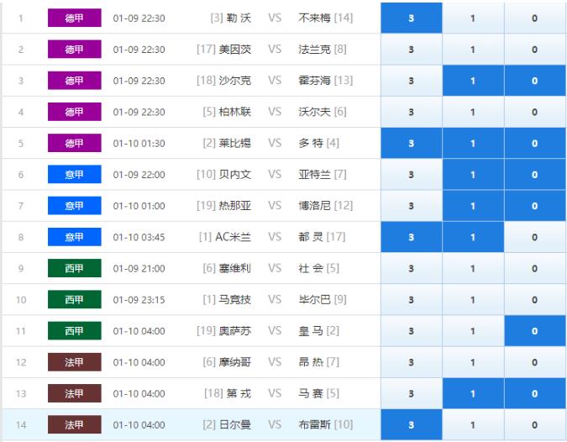The image size is (567, 442).
Task: Select pick 1 for 柏林联 vs 沃尔夫
Action: [x=473, y=112]
